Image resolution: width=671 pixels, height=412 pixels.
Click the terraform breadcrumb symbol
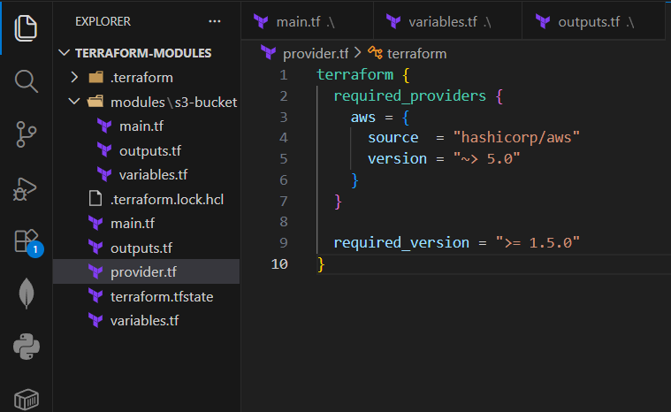(x=416, y=53)
